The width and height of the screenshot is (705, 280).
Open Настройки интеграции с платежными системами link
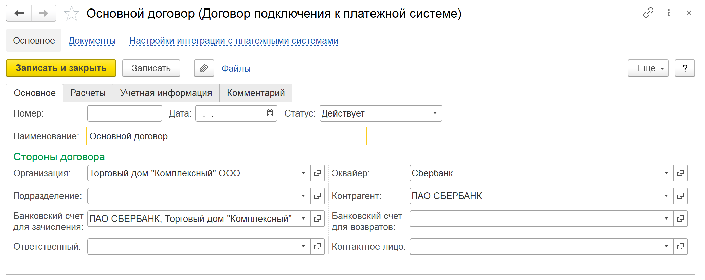234,41
